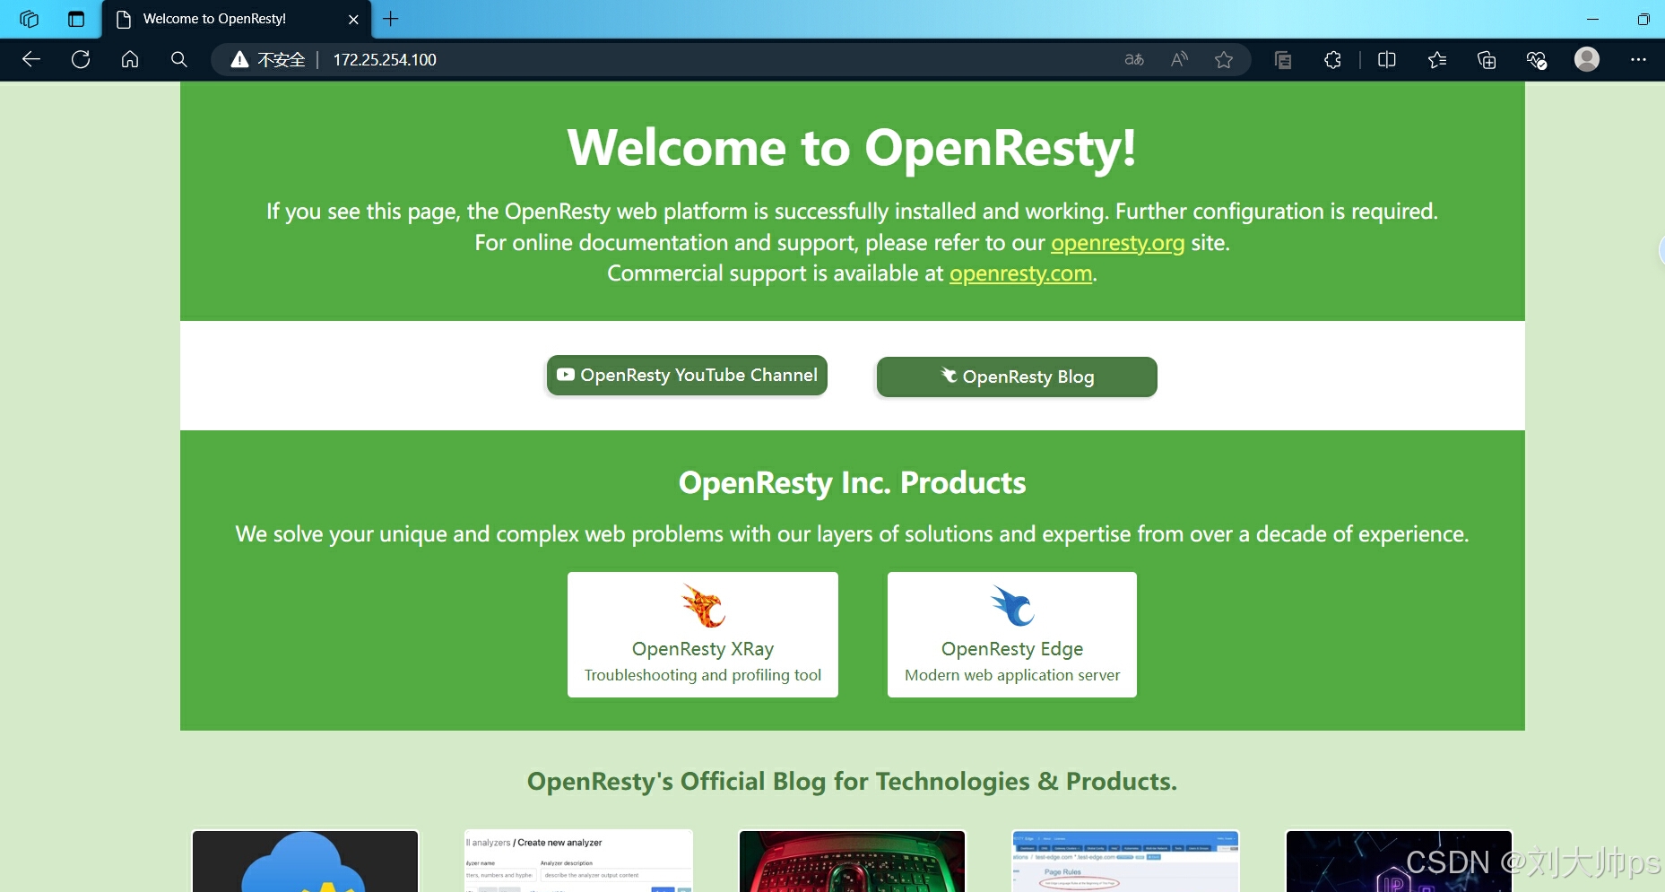
Task: Refresh the current page
Action: pos(81,60)
